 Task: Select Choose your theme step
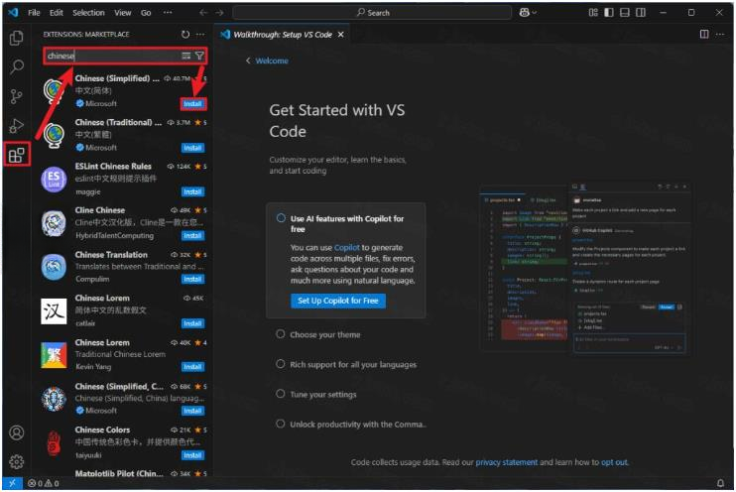324,334
